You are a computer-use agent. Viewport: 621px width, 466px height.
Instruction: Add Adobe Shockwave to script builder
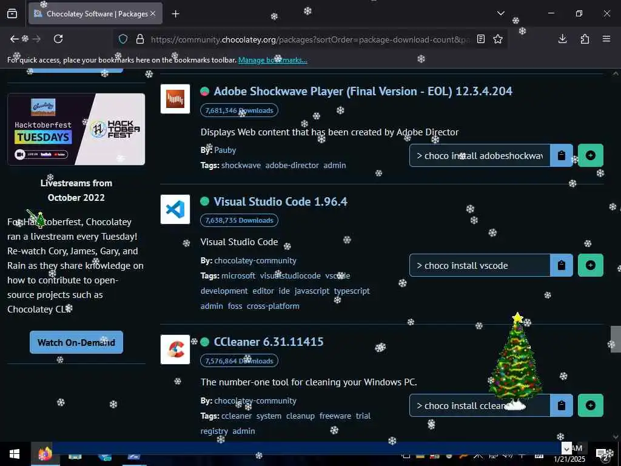point(591,156)
